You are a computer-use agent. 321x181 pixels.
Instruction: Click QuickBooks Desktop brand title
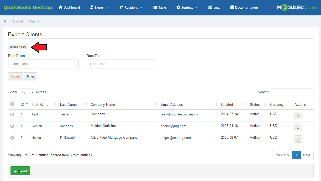28,8
